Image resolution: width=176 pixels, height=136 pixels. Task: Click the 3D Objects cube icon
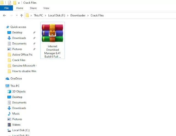pyautogui.click(x=9, y=91)
